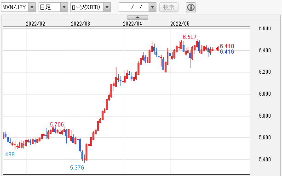Click the 2022/03 date axis label
Image resolution: width=282 pixels, height=176 pixels.
(81, 24)
